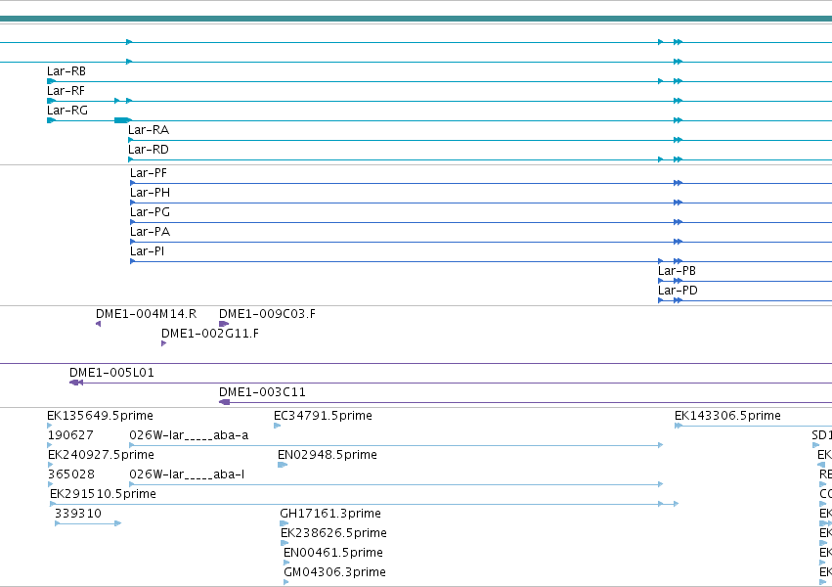The height and width of the screenshot is (587, 832).
Task: Click the Lar-PD protein feature label
Action: (678, 291)
